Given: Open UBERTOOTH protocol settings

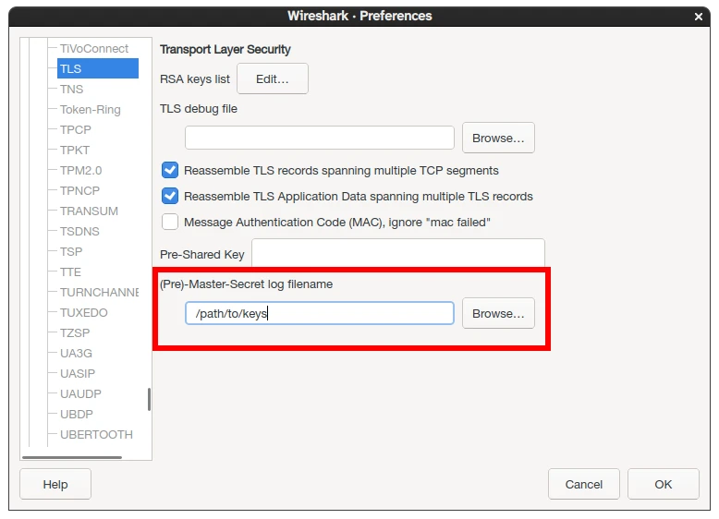Looking at the screenshot, I should [x=96, y=434].
